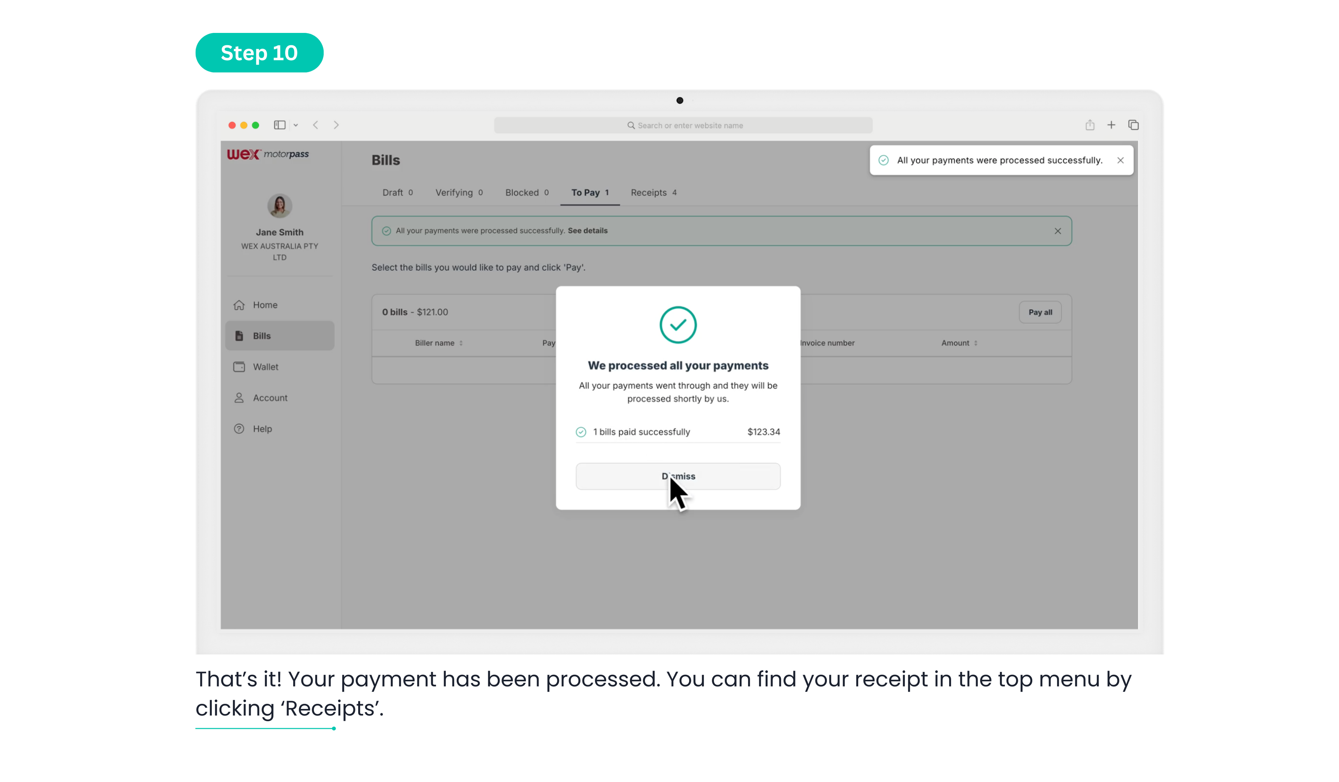Click the Home icon in the sidebar
Screen dimensions: 1339x782
click(239, 305)
